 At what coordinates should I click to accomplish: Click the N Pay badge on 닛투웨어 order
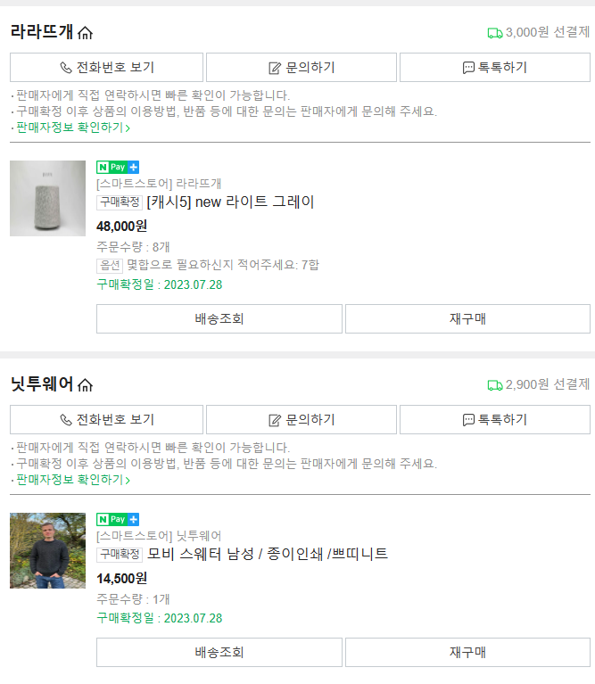[118, 519]
